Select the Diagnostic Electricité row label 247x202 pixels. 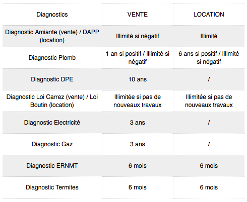point(52,123)
